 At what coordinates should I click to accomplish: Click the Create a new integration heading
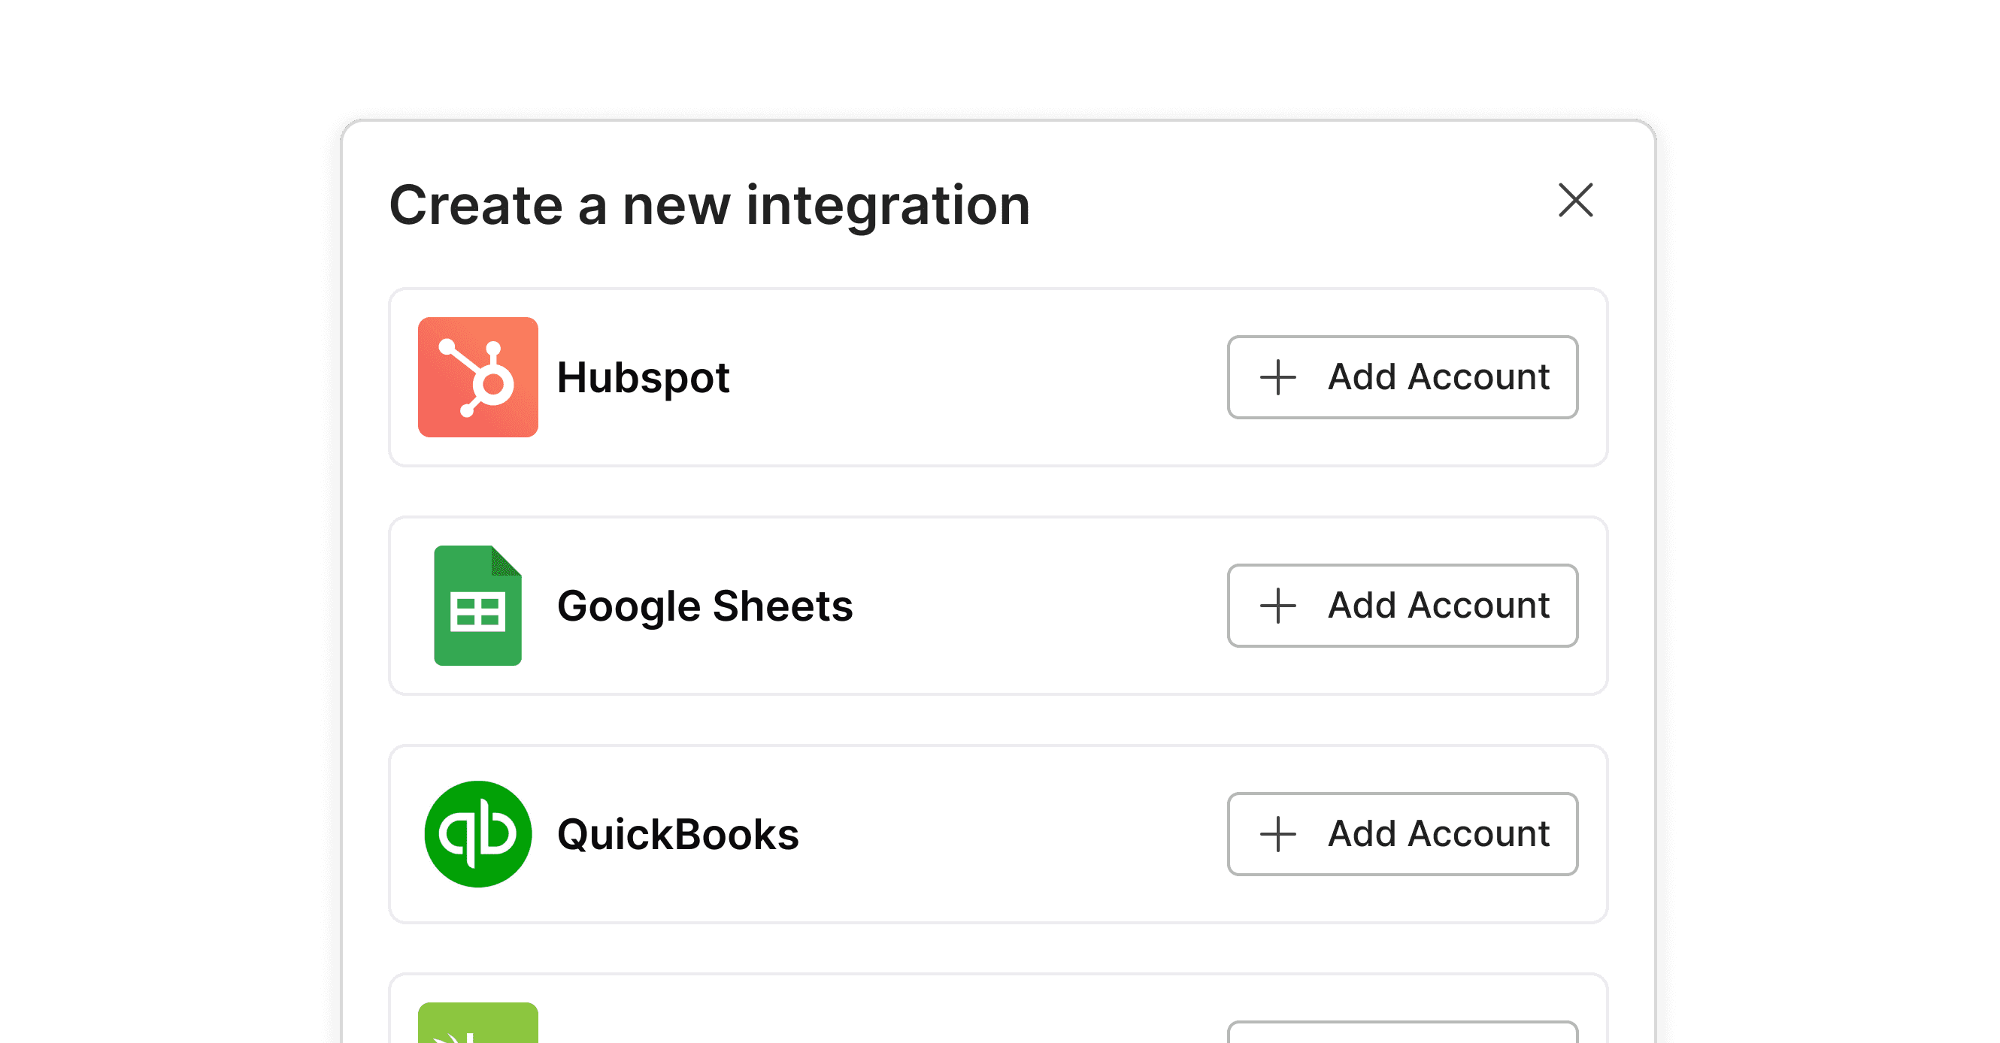(x=710, y=206)
